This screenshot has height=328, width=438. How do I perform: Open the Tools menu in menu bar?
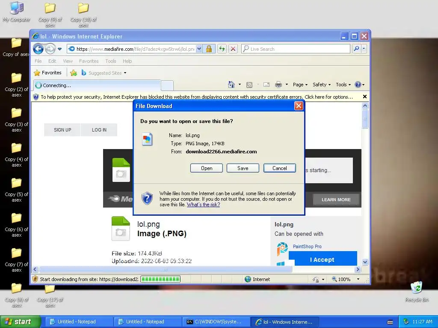[x=111, y=61]
